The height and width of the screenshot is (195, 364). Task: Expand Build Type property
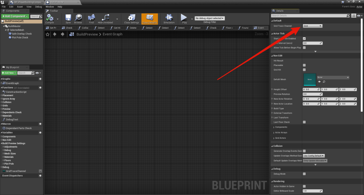click(x=272, y=108)
